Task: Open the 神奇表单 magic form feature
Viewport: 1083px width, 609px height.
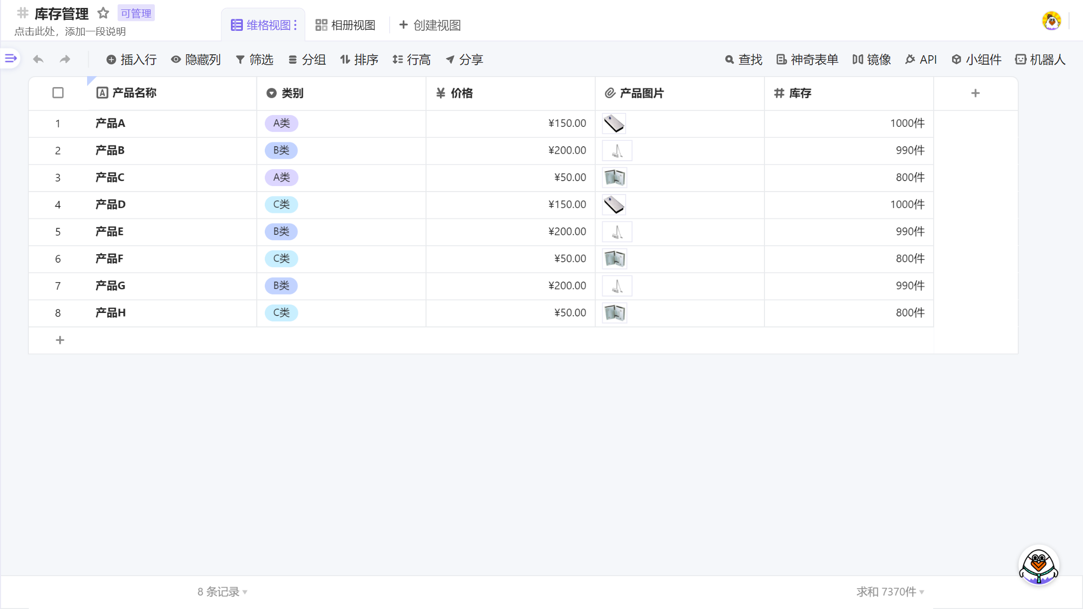Action: point(806,59)
